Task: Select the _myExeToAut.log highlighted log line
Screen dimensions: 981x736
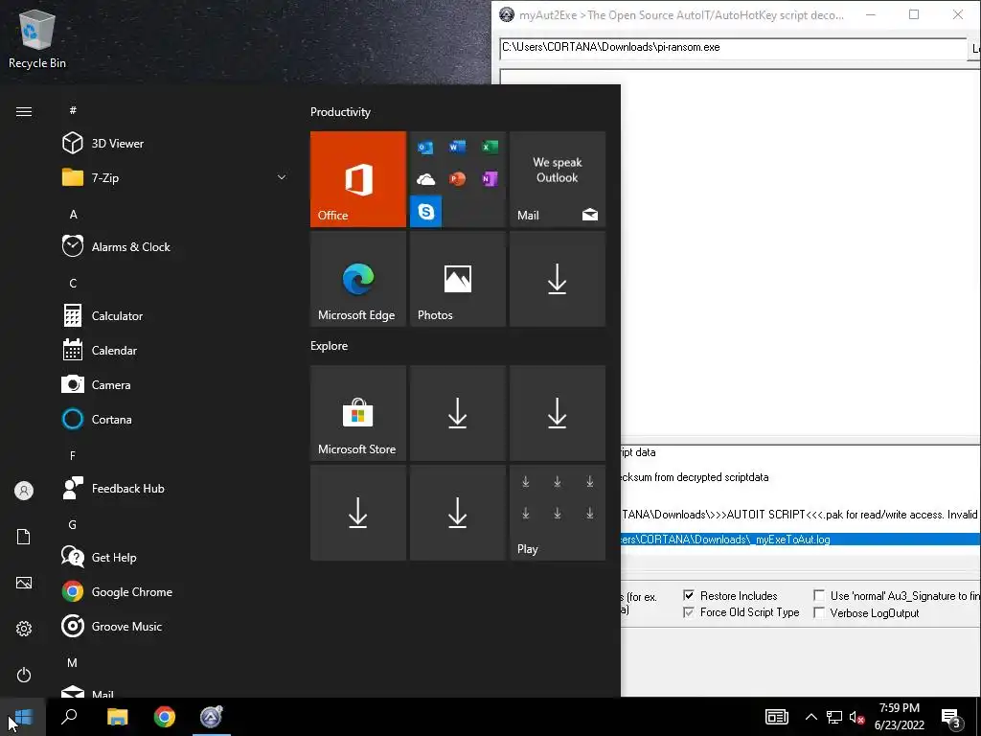Action: (801, 540)
